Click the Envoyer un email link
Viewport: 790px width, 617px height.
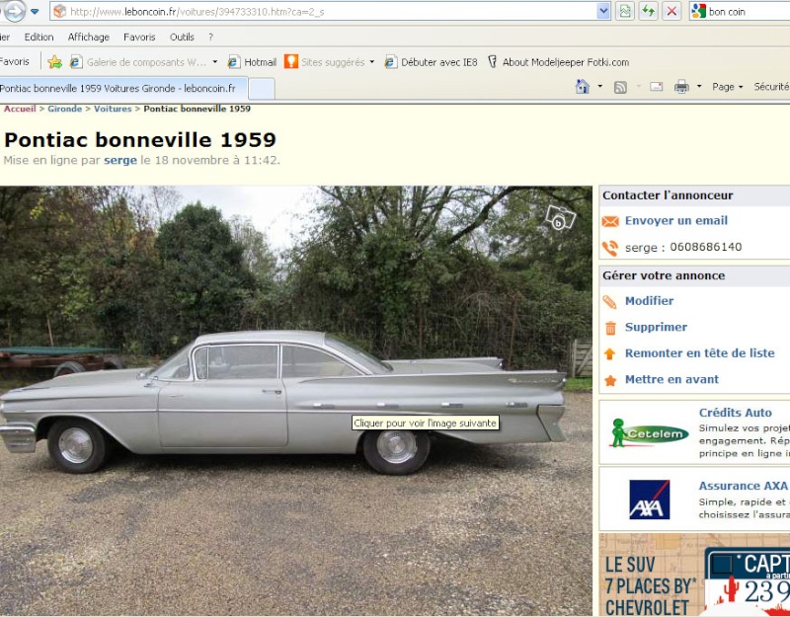(x=676, y=220)
